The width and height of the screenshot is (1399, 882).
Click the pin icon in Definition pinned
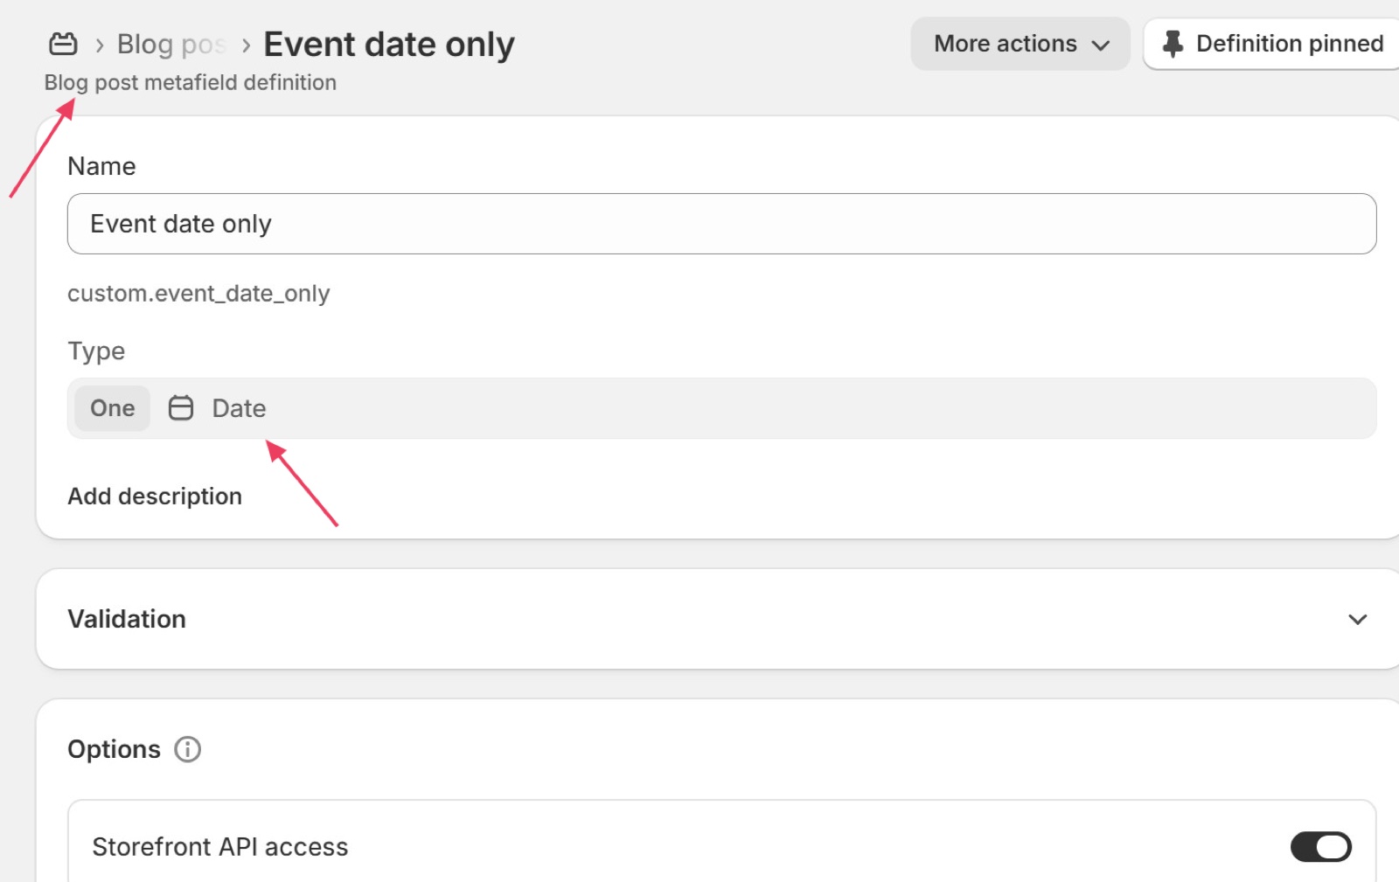1173,44
